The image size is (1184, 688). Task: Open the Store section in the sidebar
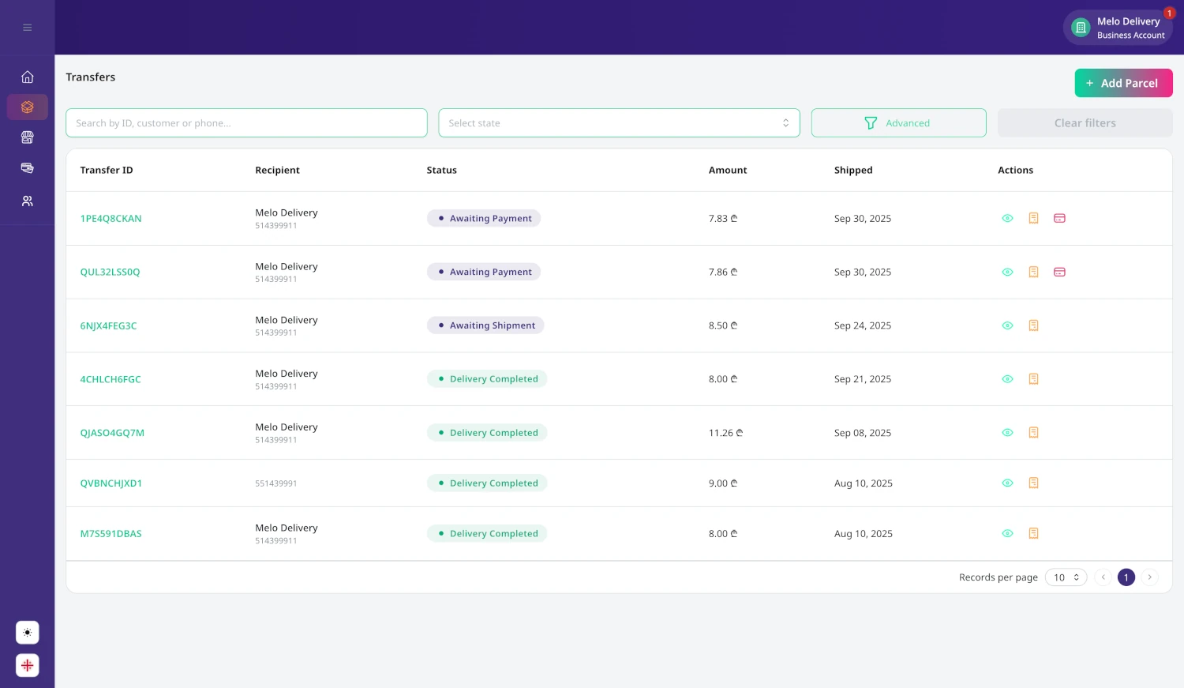click(28, 137)
